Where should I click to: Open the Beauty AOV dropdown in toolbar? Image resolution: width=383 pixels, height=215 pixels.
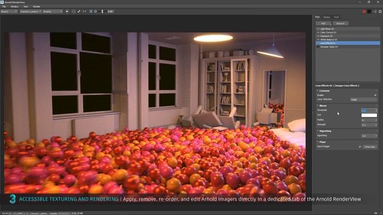coord(9,11)
